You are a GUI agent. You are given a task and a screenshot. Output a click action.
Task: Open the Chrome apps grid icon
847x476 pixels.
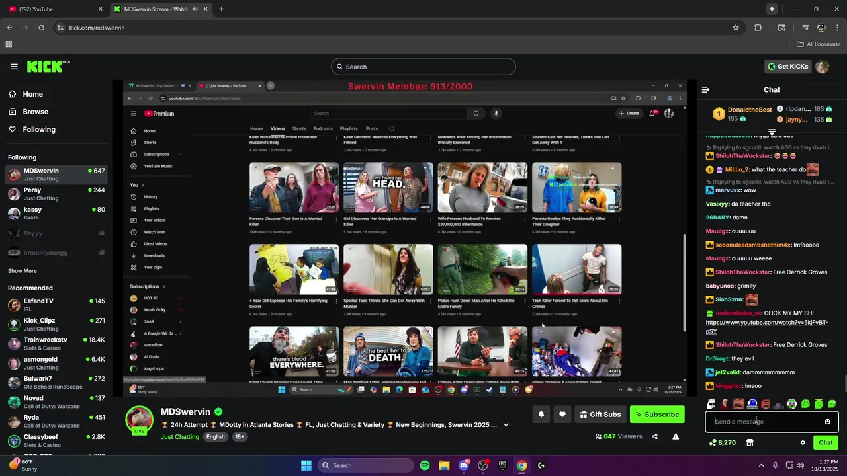point(9,44)
